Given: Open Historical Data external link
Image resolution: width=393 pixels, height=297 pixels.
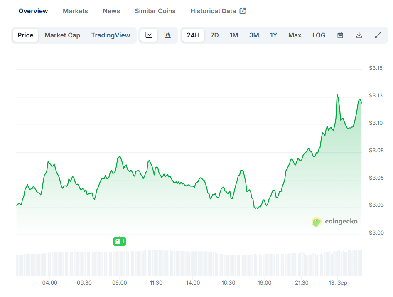Looking at the screenshot, I should point(218,11).
